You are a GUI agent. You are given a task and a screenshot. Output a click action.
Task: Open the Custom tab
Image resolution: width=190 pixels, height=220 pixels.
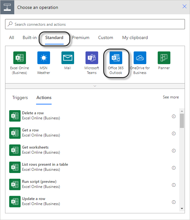click(106, 37)
